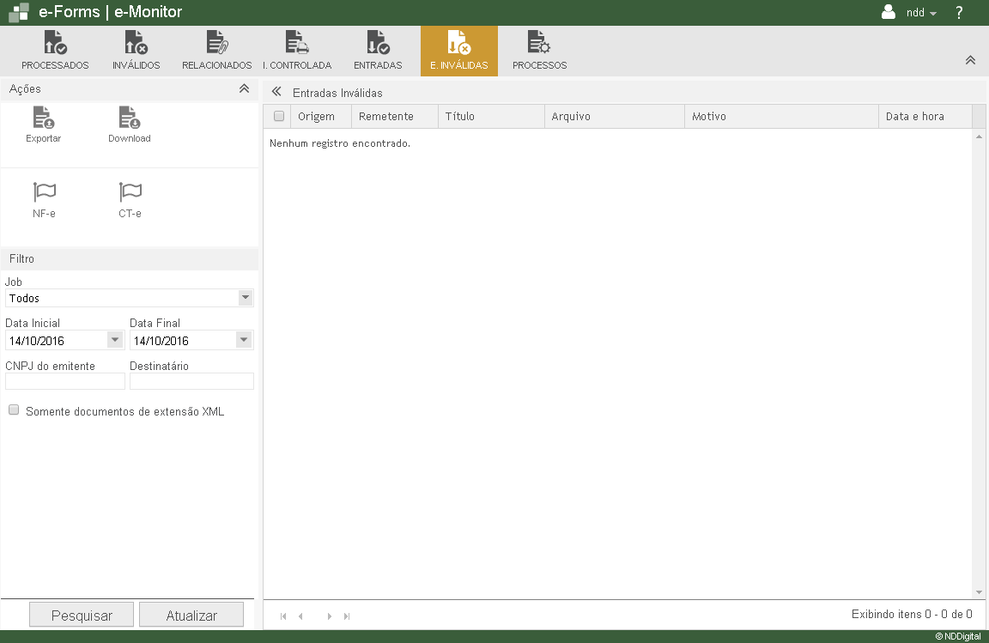Enable Somente documentos de extensão XML checkbox
The height and width of the screenshot is (643, 989).
[x=14, y=410]
